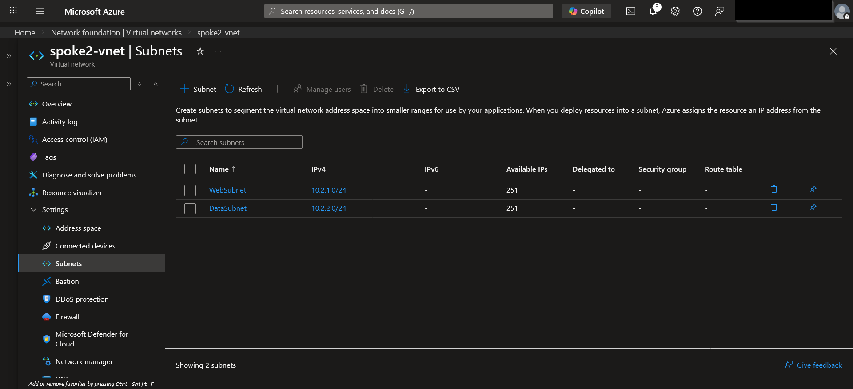Click the 10.2.2.0/24 address link
The width and height of the screenshot is (853, 389).
[329, 208]
